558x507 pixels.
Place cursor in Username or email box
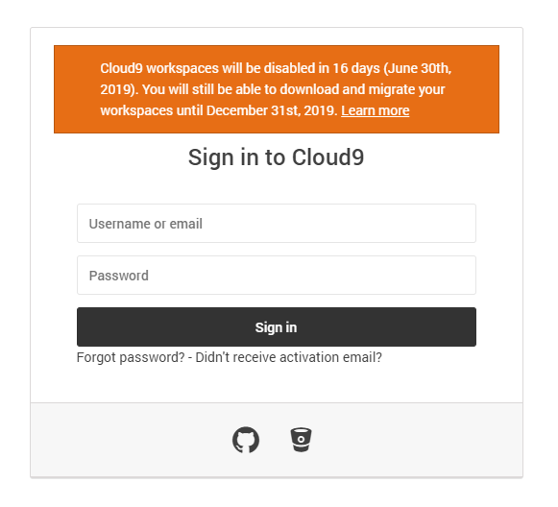pyautogui.click(x=277, y=224)
